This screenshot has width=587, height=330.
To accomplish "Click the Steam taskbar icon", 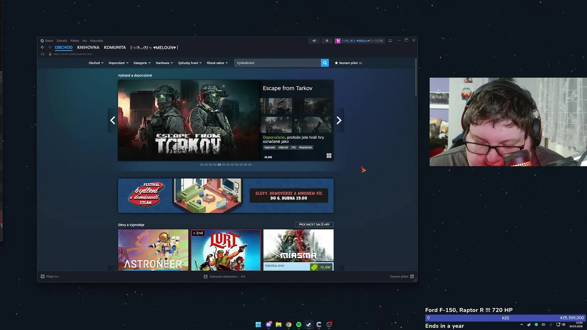I will pos(309,324).
